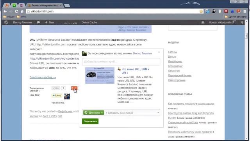Open 'Партнерский бизнес' category in sidebar
The image size is (250, 141).
(180, 76)
